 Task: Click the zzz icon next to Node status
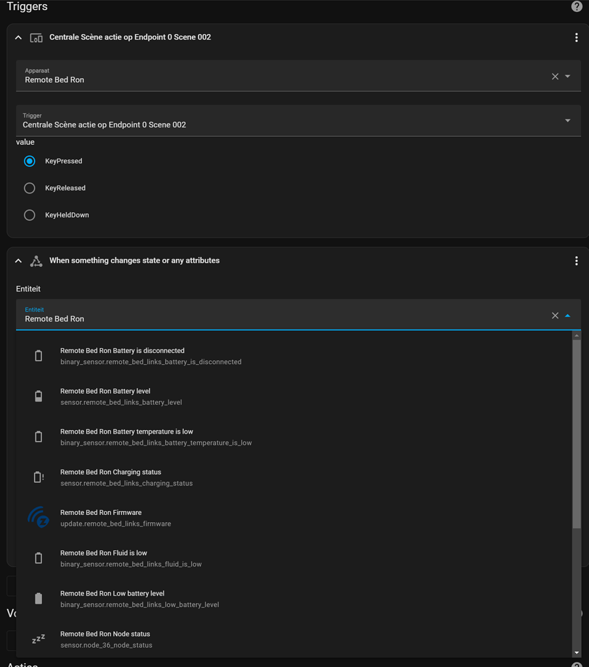click(x=38, y=638)
